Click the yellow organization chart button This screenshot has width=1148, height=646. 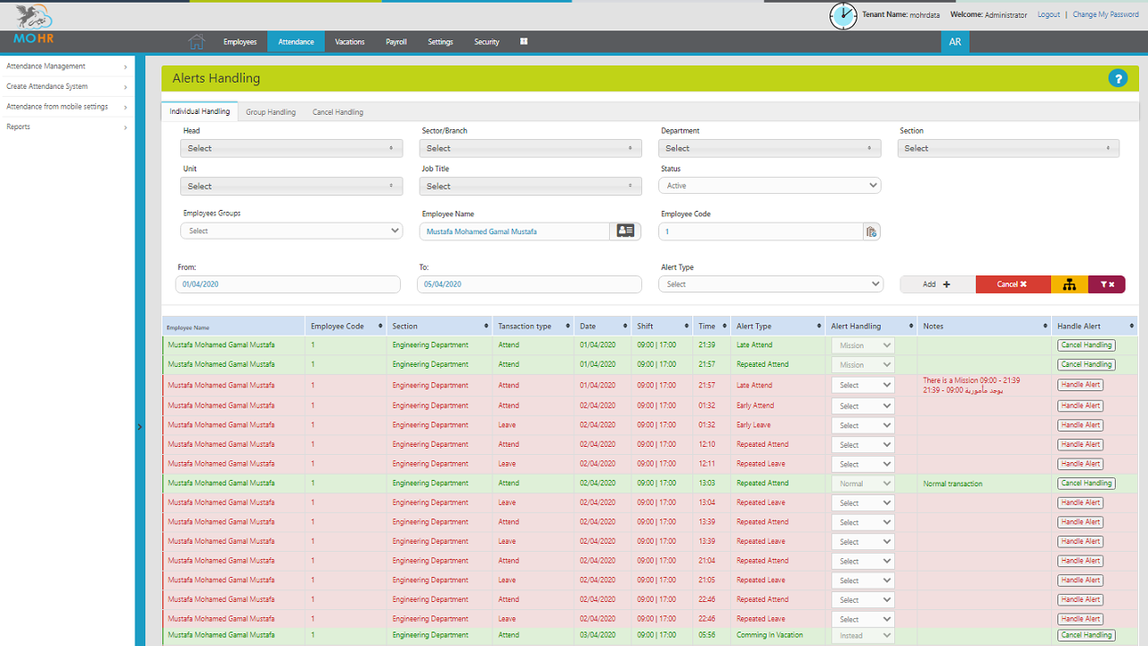[x=1069, y=284]
